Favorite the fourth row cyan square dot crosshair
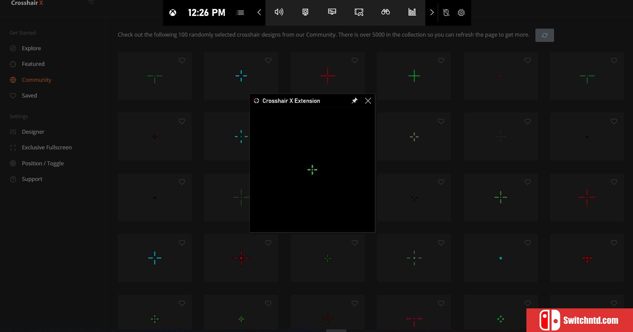Screen dimensions: 633x332 [x=528, y=243]
